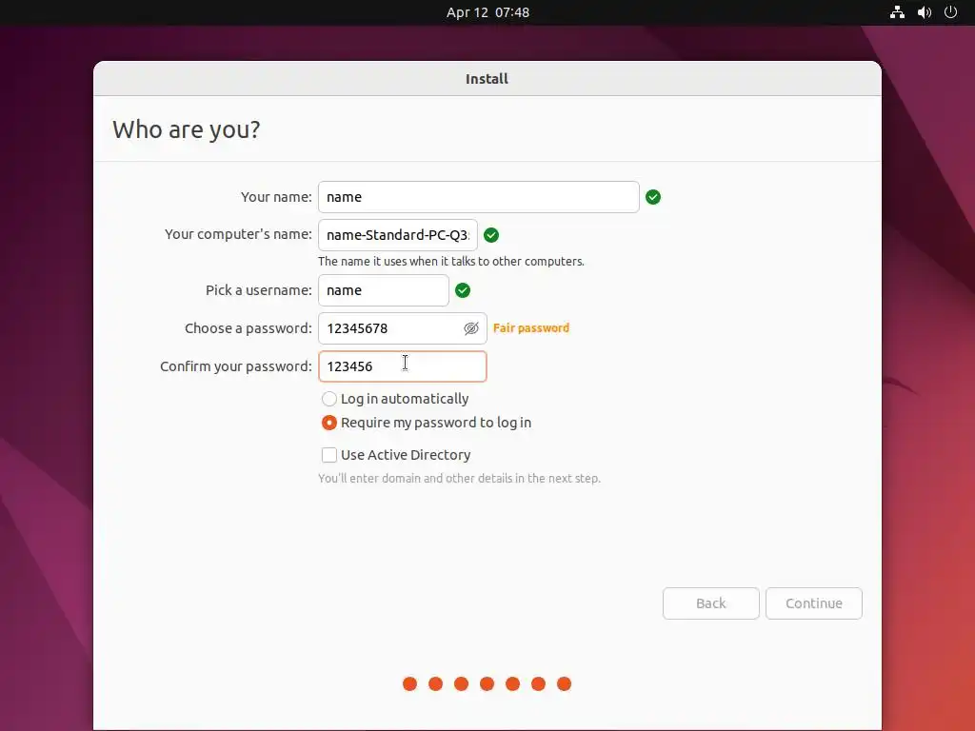The height and width of the screenshot is (731, 975).
Task: Toggle password visibility eye icon
Action: pyautogui.click(x=470, y=328)
